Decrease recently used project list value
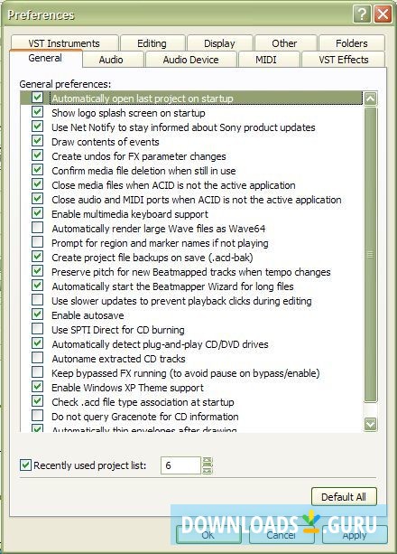The width and height of the screenshot is (397, 554). click(x=208, y=470)
